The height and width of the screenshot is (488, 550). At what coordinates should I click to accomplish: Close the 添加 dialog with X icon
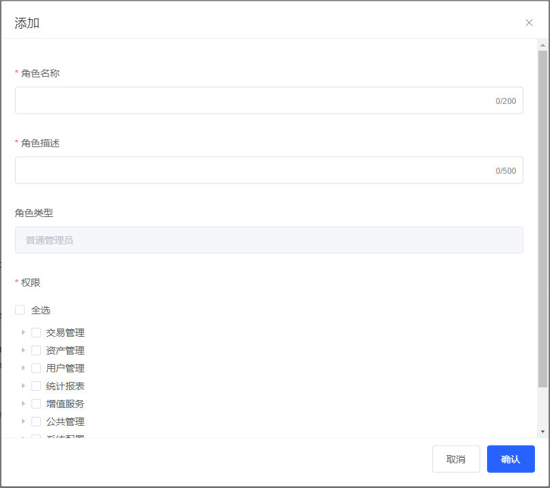click(529, 23)
